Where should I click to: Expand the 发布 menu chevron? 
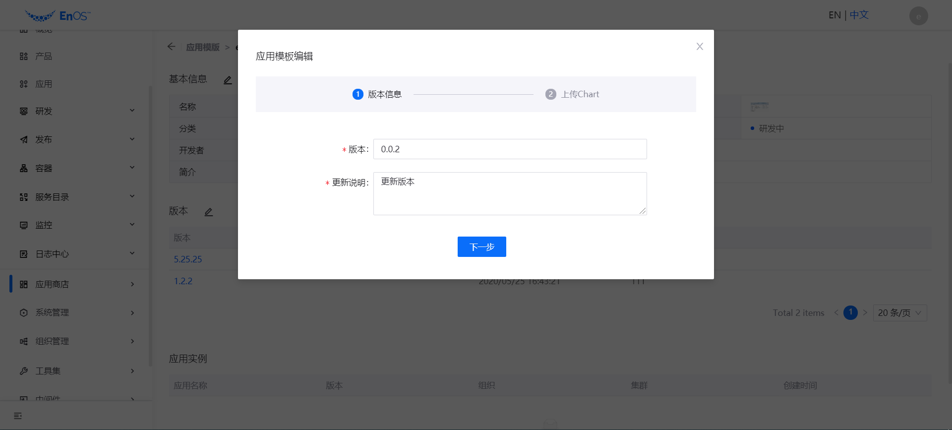pyautogui.click(x=132, y=139)
